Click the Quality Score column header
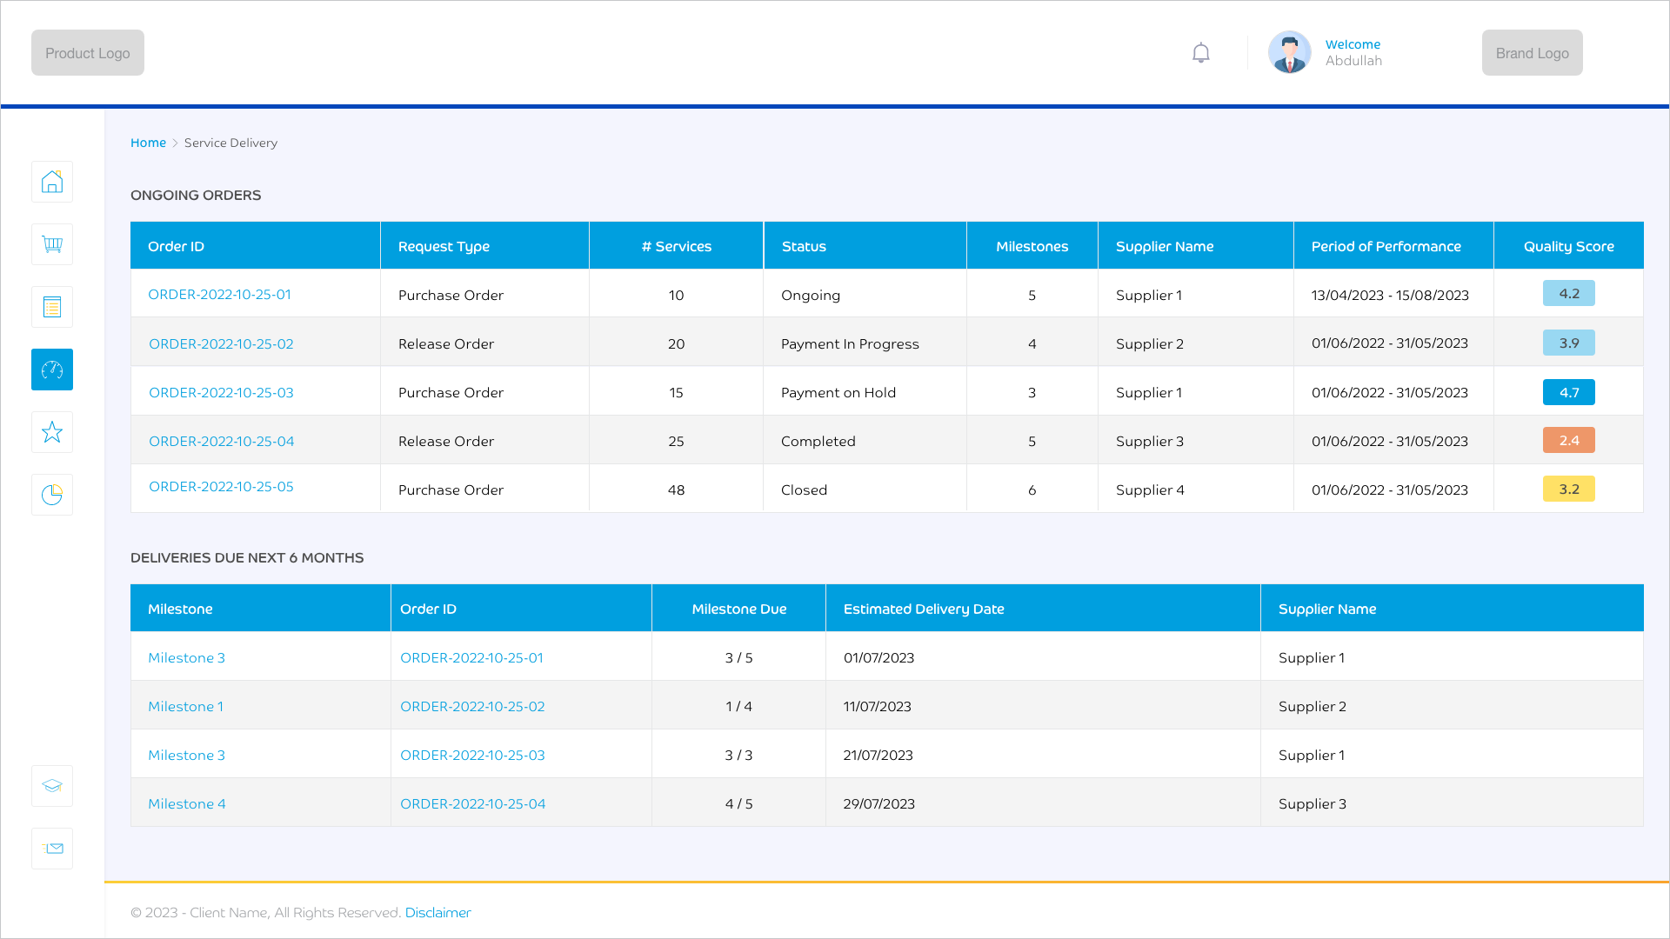This screenshot has width=1670, height=939. [1568, 247]
